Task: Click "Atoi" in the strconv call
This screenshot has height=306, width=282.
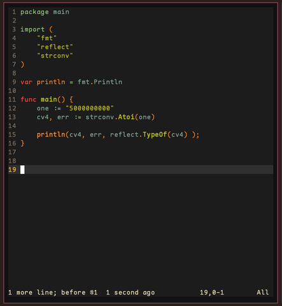Action: (126, 117)
